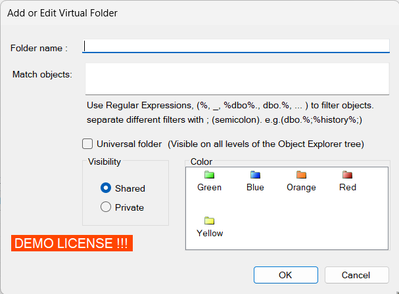
Task: Click the "Orange" color label text
Action: pyautogui.click(x=301, y=188)
